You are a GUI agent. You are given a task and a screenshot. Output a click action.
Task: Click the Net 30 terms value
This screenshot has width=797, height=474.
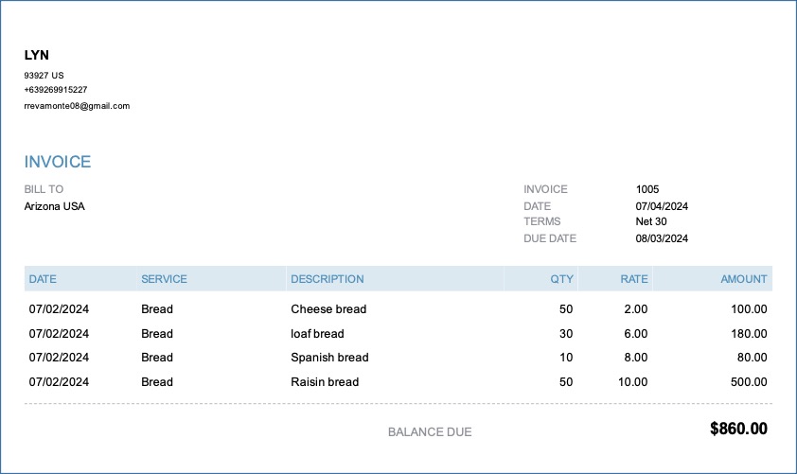(650, 221)
